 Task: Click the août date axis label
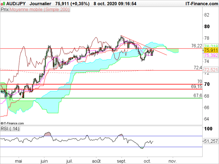point(96,161)
